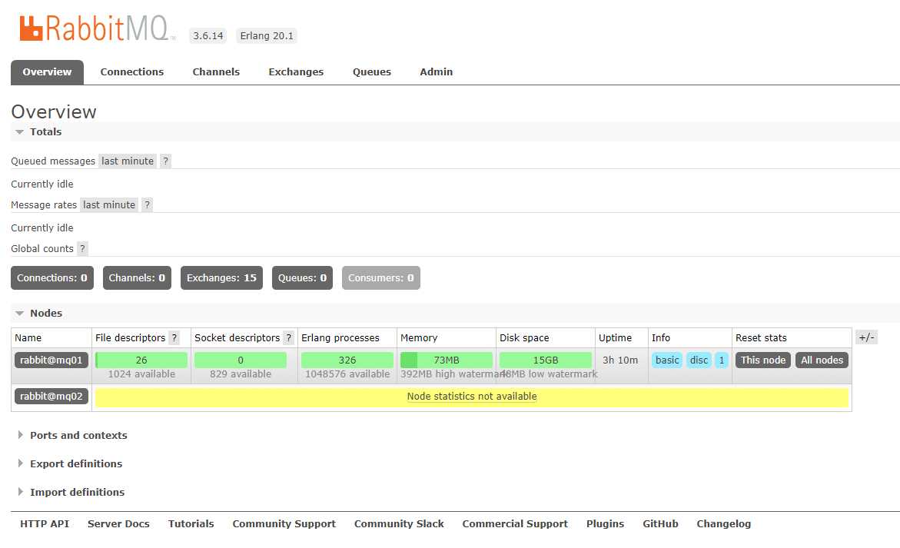
Task: Reset stats for This node
Action: (x=763, y=360)
